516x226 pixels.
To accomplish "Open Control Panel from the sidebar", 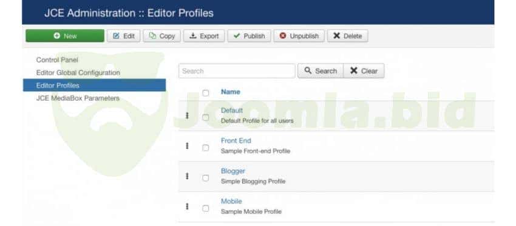I will pos(57,60).
